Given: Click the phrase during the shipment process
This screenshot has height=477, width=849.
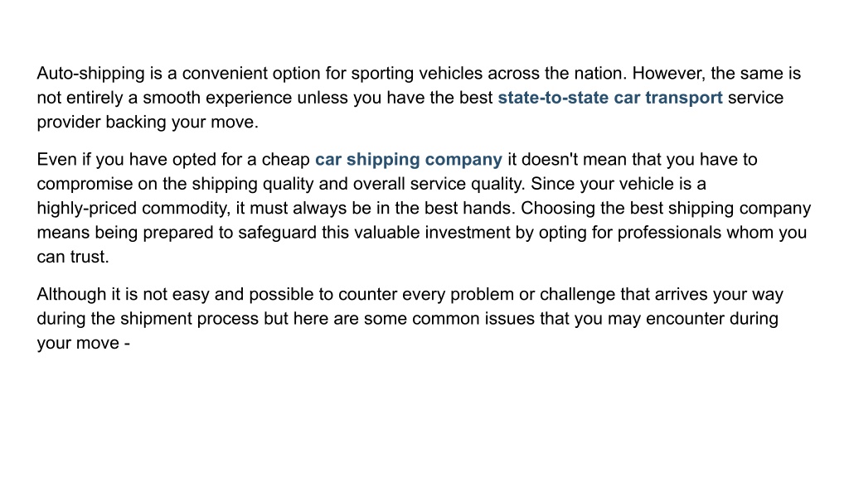Looking at the screenshot, I should click(x=148, y=319).
